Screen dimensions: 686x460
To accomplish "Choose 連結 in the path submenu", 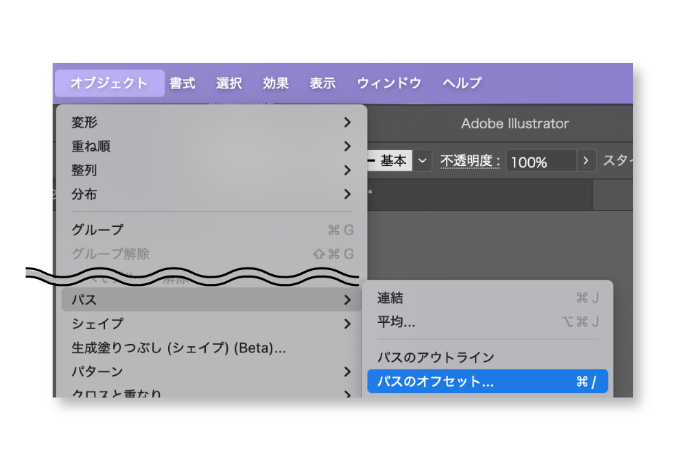I will click(x=487, y=298).
